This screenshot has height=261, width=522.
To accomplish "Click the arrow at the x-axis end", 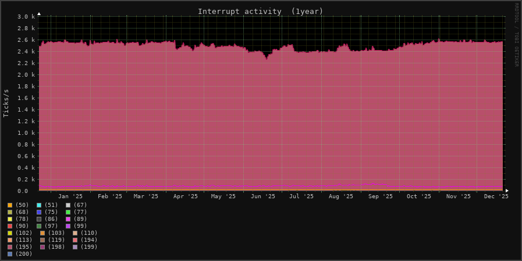I will tap(507, 191).
